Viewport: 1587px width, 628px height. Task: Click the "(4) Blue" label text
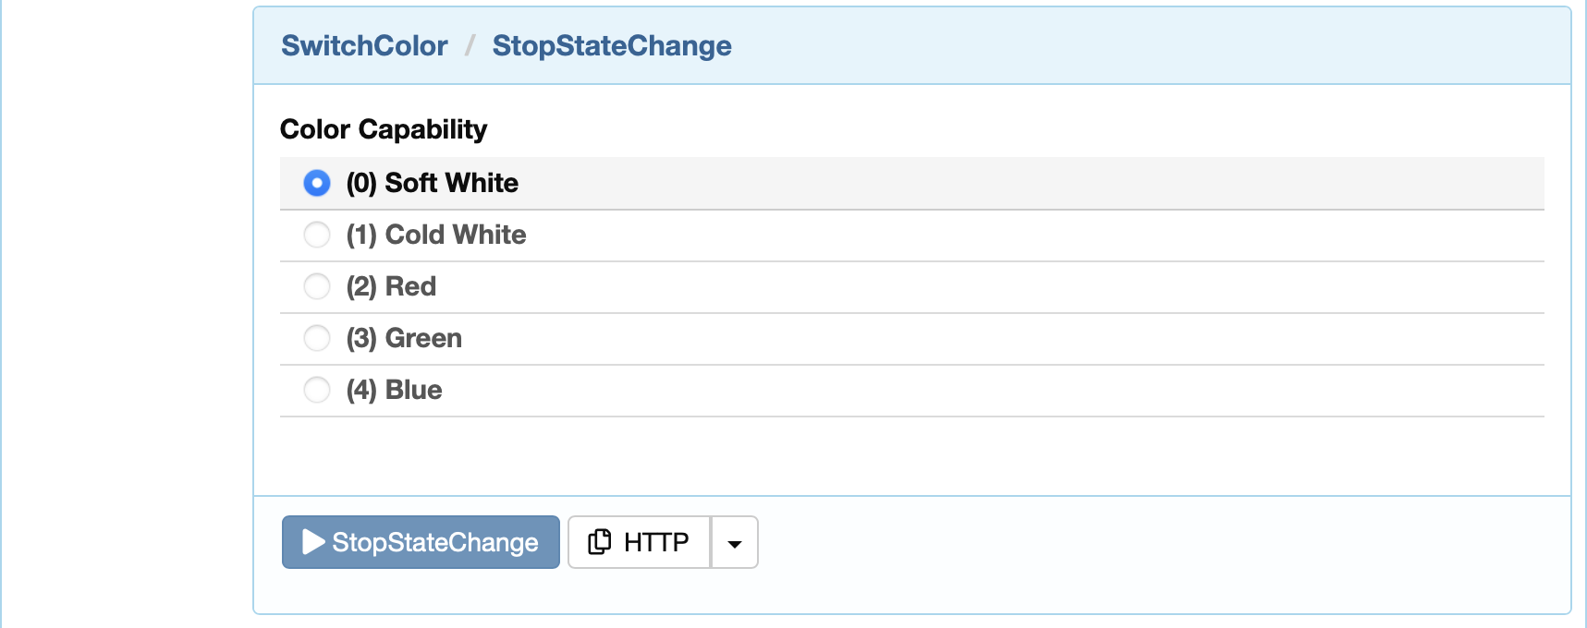pyautogui.click(x=394, y=390)
